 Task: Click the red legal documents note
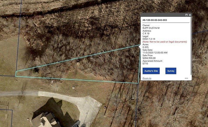point(165,42)
